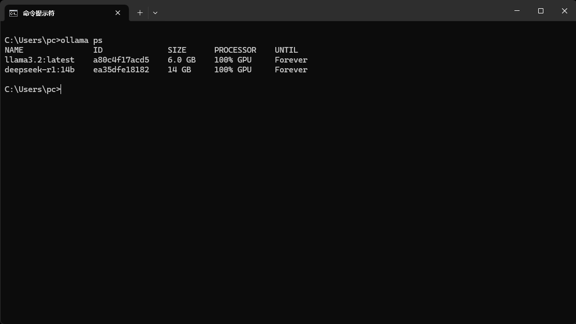Close the terminal window
Viewport: 576px width, 324px height.
(564, 11)
